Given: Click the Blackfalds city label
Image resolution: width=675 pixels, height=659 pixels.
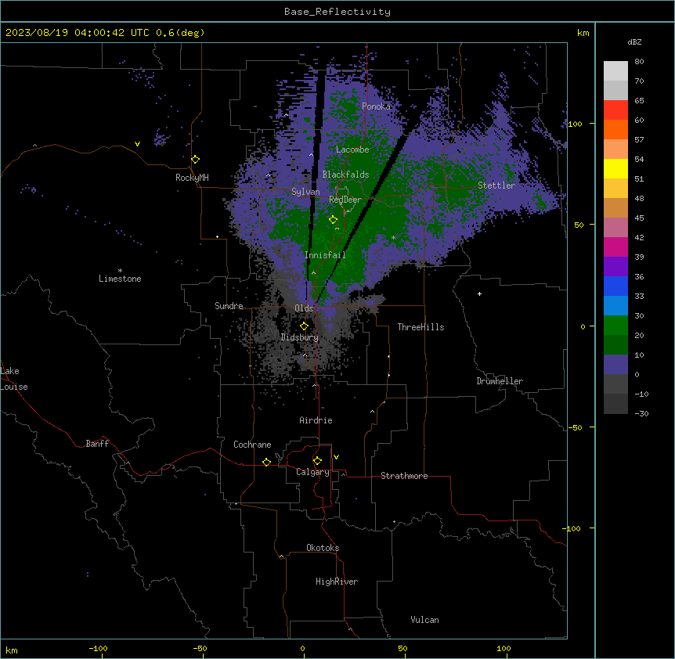Looking at the screenshot, I should click(x=345, y=175).
